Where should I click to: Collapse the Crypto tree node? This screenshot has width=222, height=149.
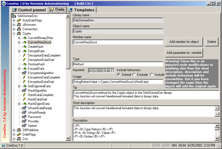[x=14, y=33]
